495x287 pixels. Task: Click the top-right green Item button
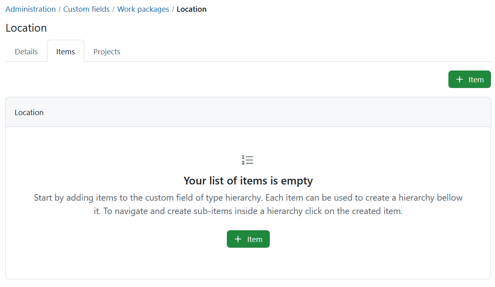[469, 79]
